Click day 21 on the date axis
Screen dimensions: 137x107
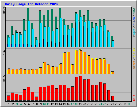pyautogui.click(x=88, y=104)
